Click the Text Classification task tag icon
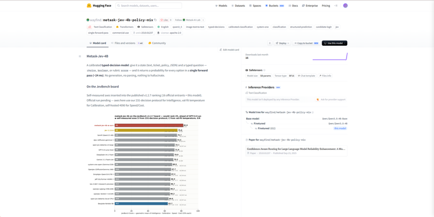The image size is (434, 217). coord(89,27)
